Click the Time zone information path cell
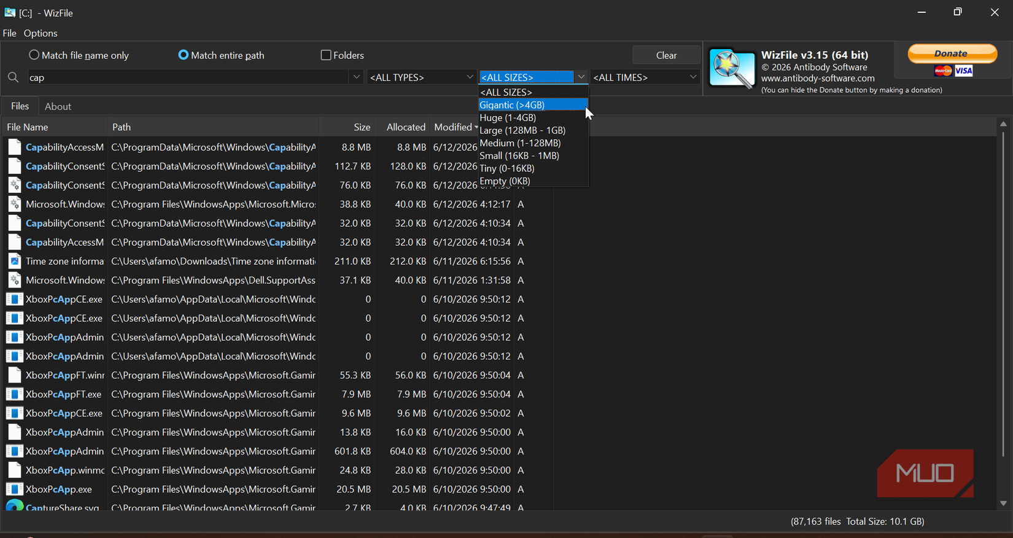Image resolution: width=1013 pixels, height=538 pixels. pyautogui.click(x=214, y=261)
